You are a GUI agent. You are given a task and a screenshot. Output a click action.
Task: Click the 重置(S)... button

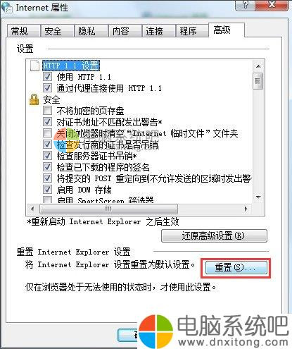point(236,268)
